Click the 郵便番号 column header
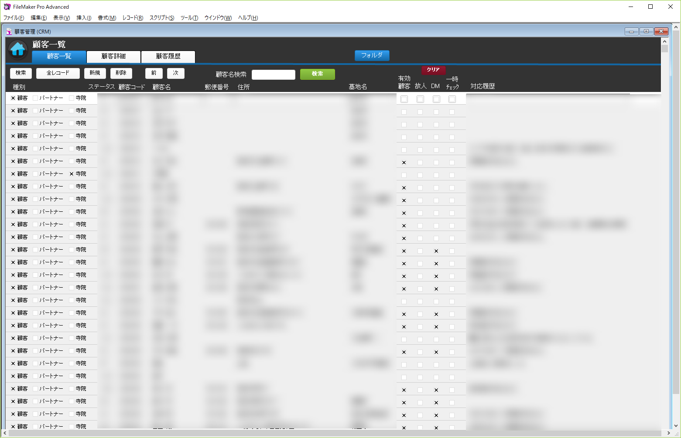This screenshot has width=681, height=438. (x=216, y=87)
